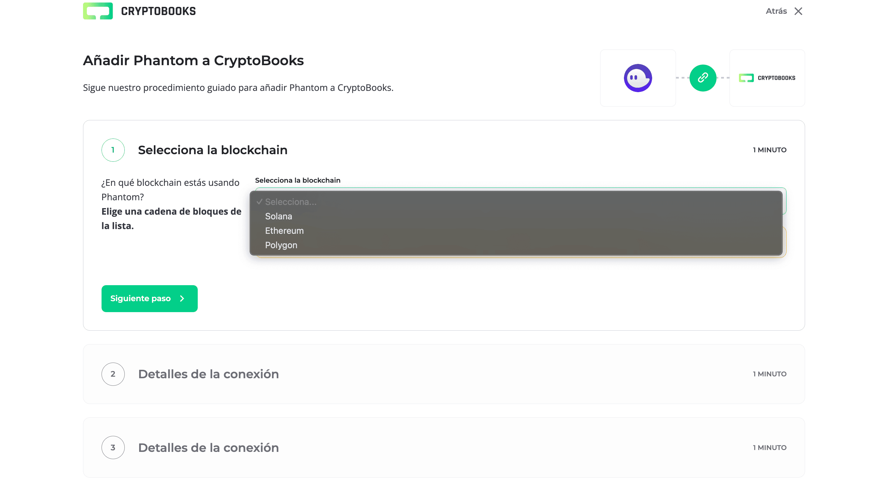The height and width of the screenshot is (492, 890).
Task: Select the checked Selecciona... placeholder option
Action: click(290, 202)
